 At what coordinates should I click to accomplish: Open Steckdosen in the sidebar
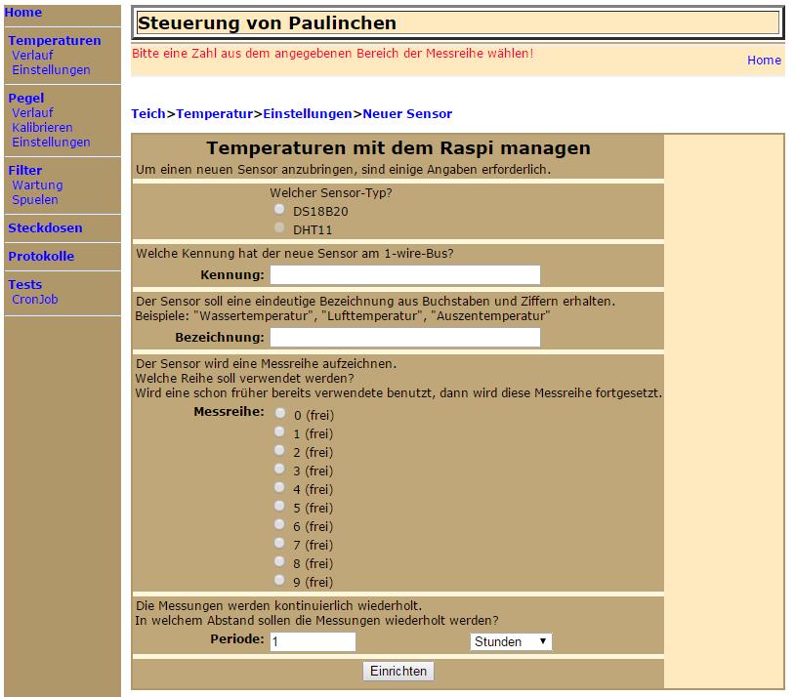click(45, 228)
